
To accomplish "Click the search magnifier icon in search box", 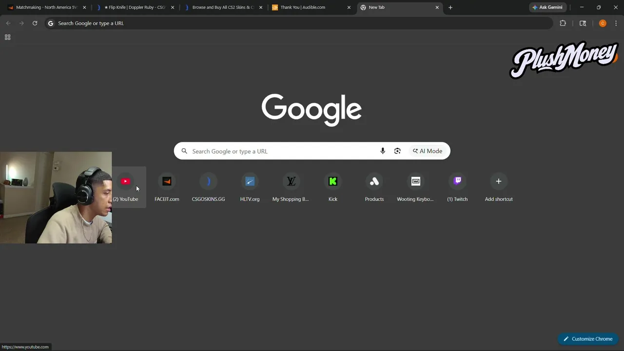I will pos(184,151).
